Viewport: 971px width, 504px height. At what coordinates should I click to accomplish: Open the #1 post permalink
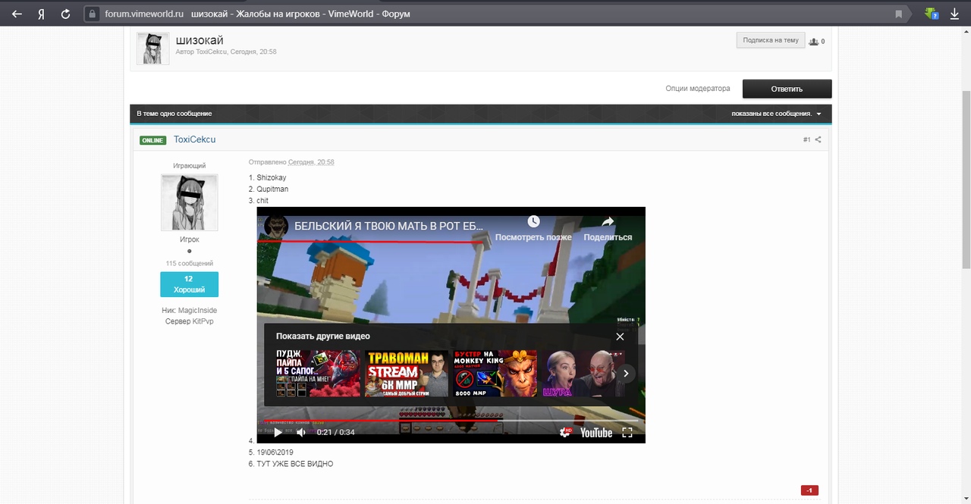click(x=807, y=139)
